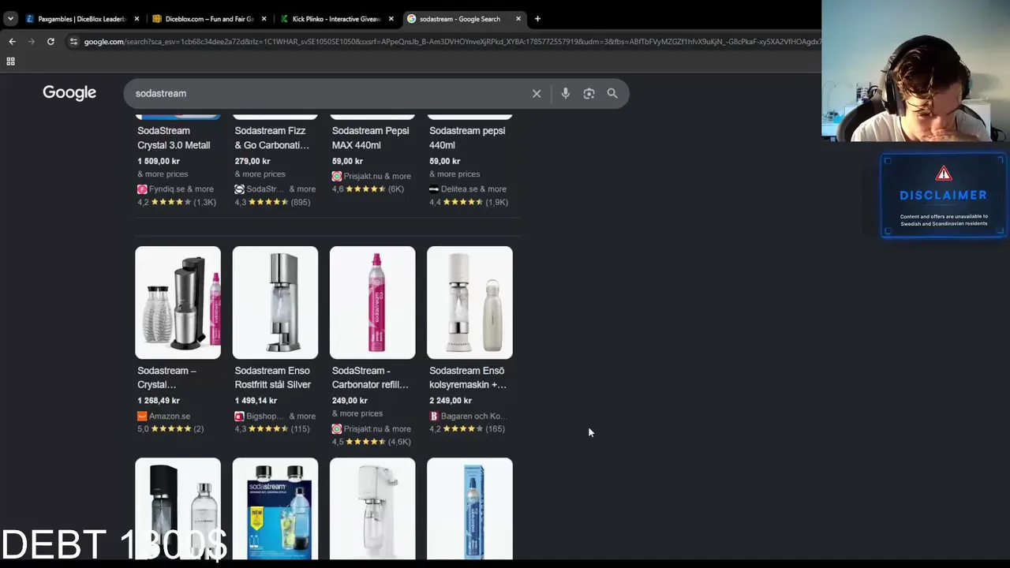Click the 4,3 rating with (895) reviews
The height and width of the screenshot is (568, 1010).
coord(272,203)
